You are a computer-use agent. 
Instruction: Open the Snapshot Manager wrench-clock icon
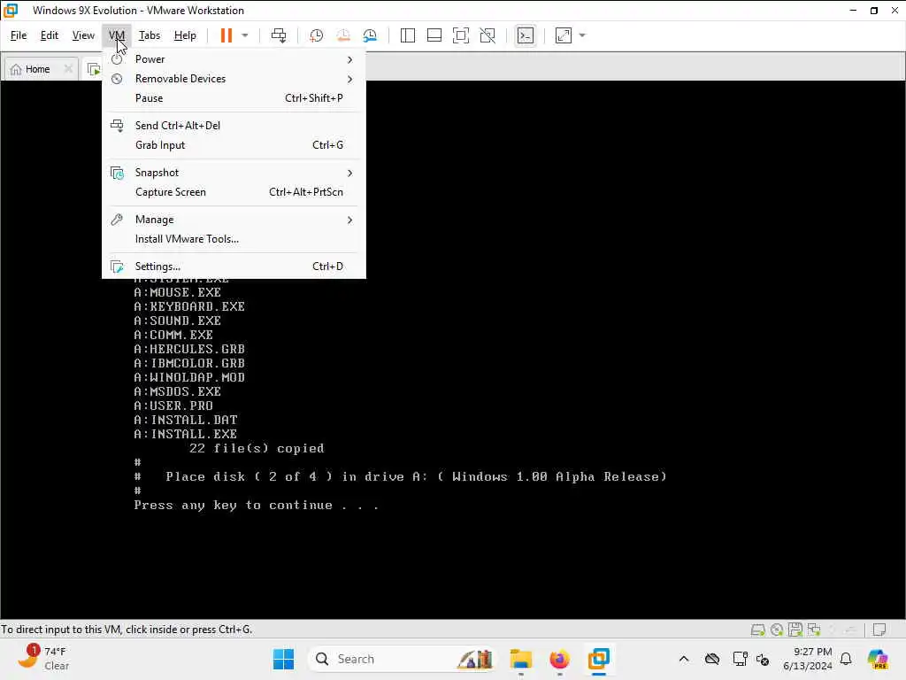(x=371, y=35)
